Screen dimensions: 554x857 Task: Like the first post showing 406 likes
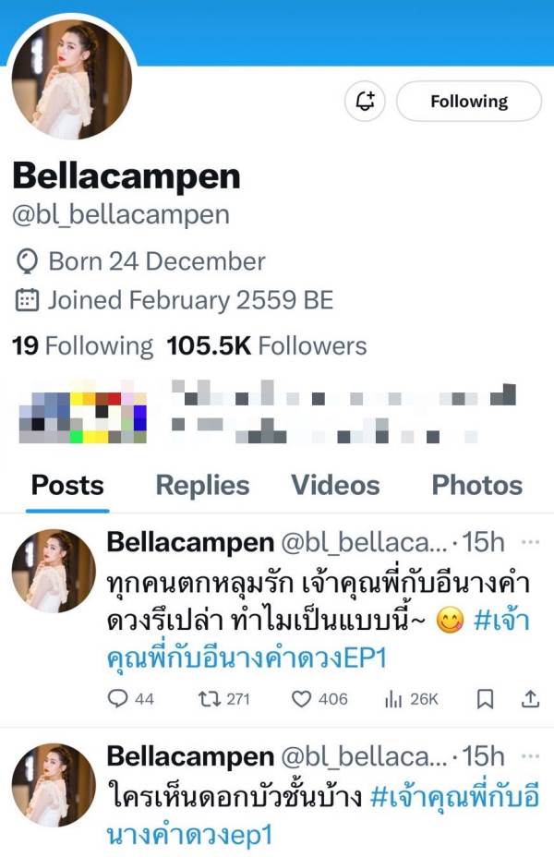tap(319, 698)
